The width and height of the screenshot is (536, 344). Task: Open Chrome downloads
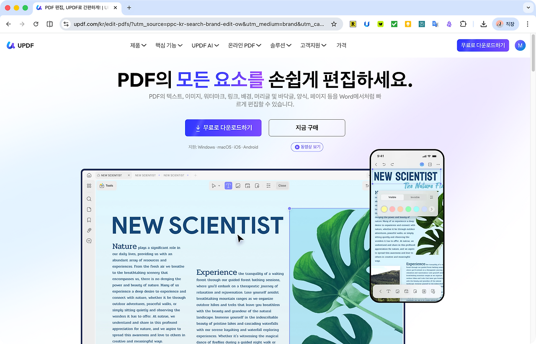coord(484,24)
